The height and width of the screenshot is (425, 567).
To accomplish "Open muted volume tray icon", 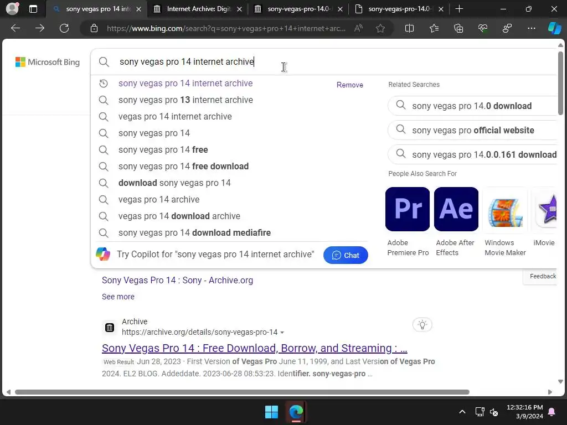I will [x=494, y=412].
